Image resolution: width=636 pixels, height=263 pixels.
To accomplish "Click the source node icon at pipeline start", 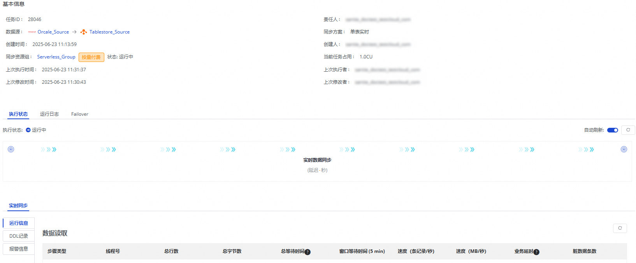I will tap(11, 149).
